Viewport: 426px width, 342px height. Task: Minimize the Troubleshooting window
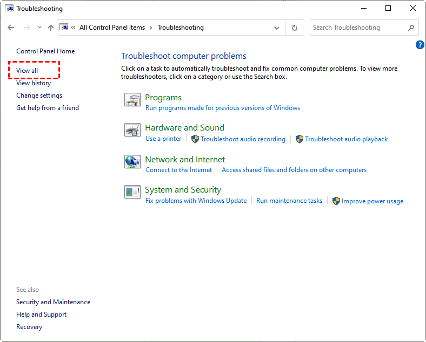364,9
